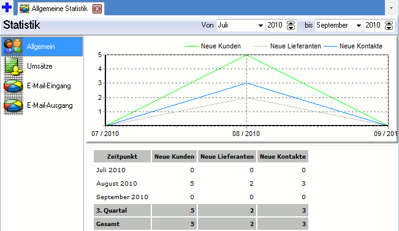
Task: Click the Allgemein people icon in the sidebar
Action: [x=13, y=47]
